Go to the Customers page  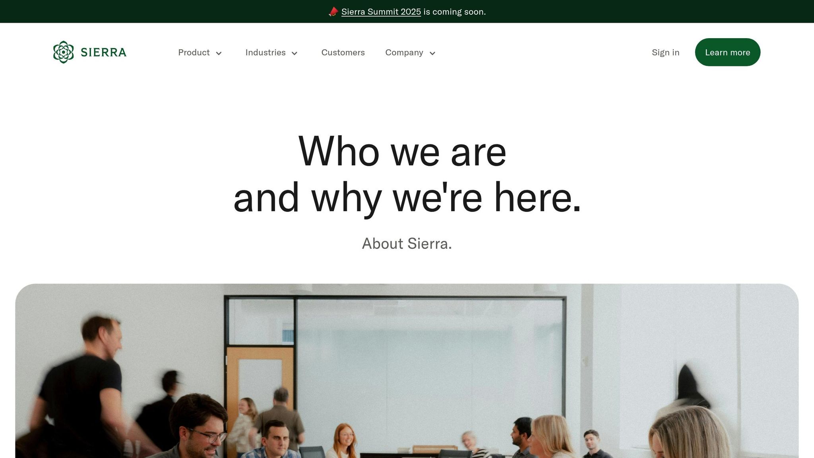(343, 52)
